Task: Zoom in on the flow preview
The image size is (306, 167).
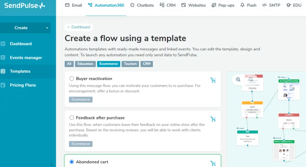Action: (238, 80)
